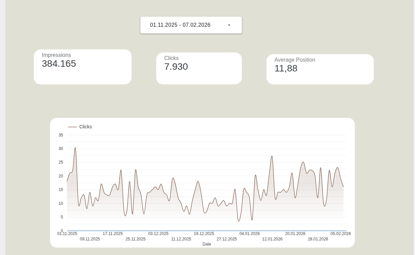The height and width of the screenshot is (255, 415).
Task: Click the y-axis label 10
Action: click(61, 204)
